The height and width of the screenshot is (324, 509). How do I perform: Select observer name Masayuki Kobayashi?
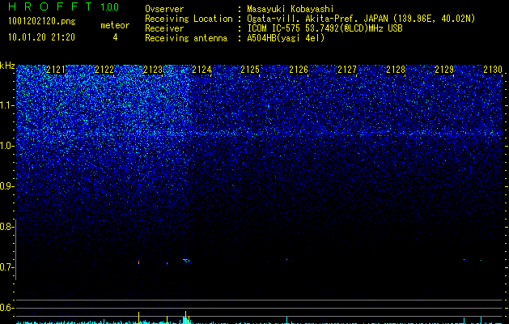(x=291, y=10)
